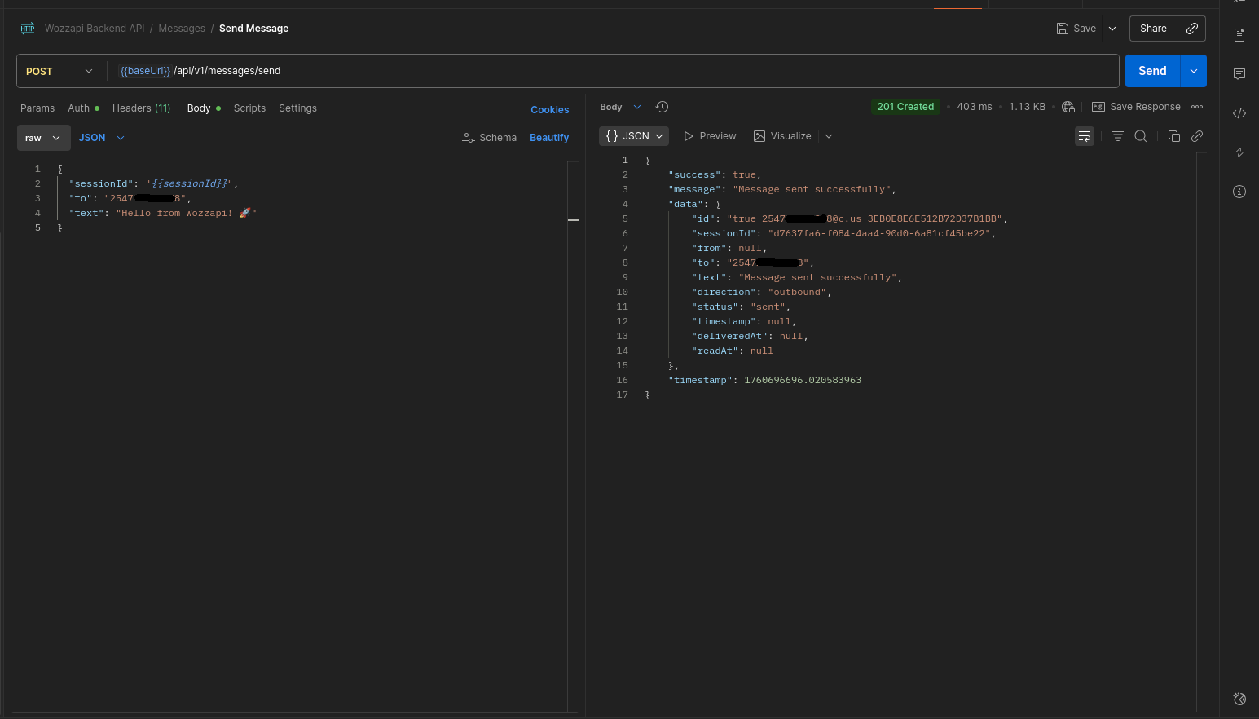Click the Beautify link
This screenshot has width=1259, height=719.
[x=549, y=138]
